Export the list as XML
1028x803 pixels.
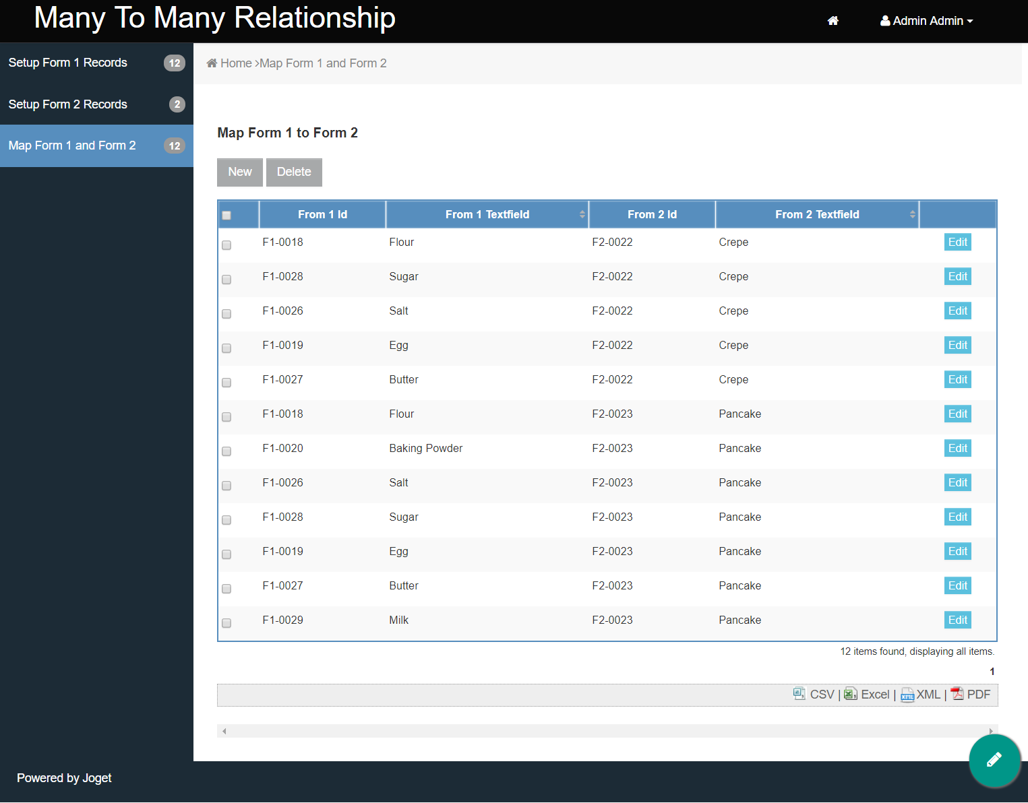tap(921, 695)
